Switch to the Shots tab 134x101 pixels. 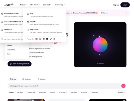click(x=13, y=79)
